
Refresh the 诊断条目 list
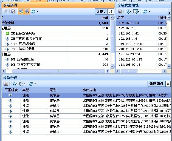click(33, 11)
